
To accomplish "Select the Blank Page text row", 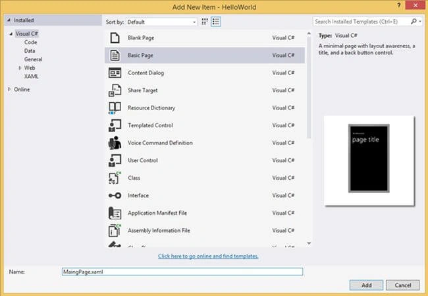I will click(205, 38).
